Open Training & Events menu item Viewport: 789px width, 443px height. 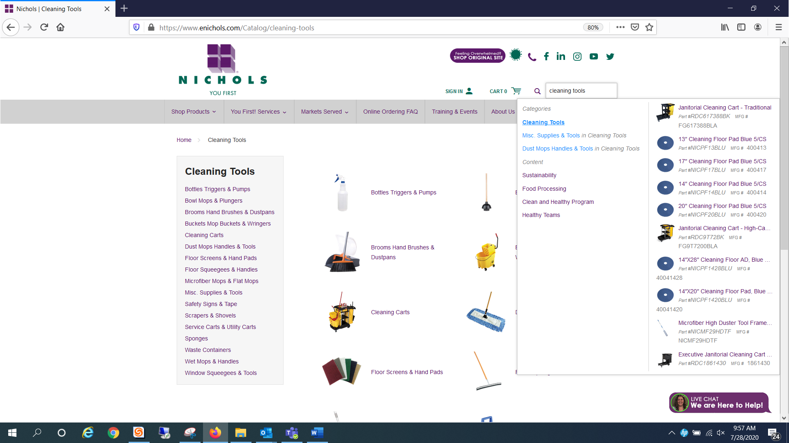click(x=454, y=112)
